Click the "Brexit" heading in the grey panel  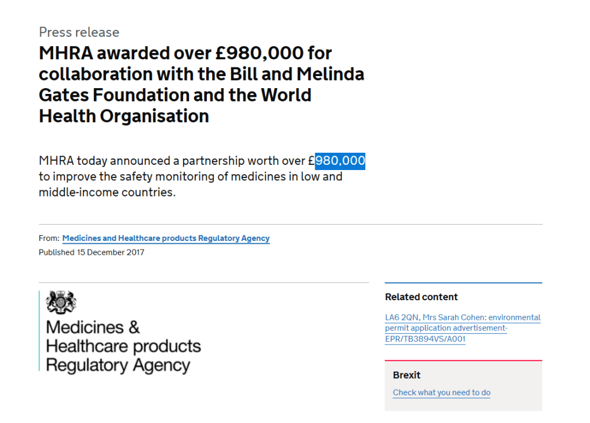[x=407, y=375]
